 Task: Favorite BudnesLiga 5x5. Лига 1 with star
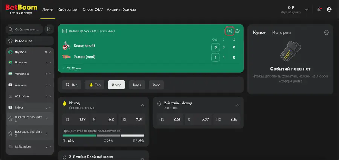(10, 119)
